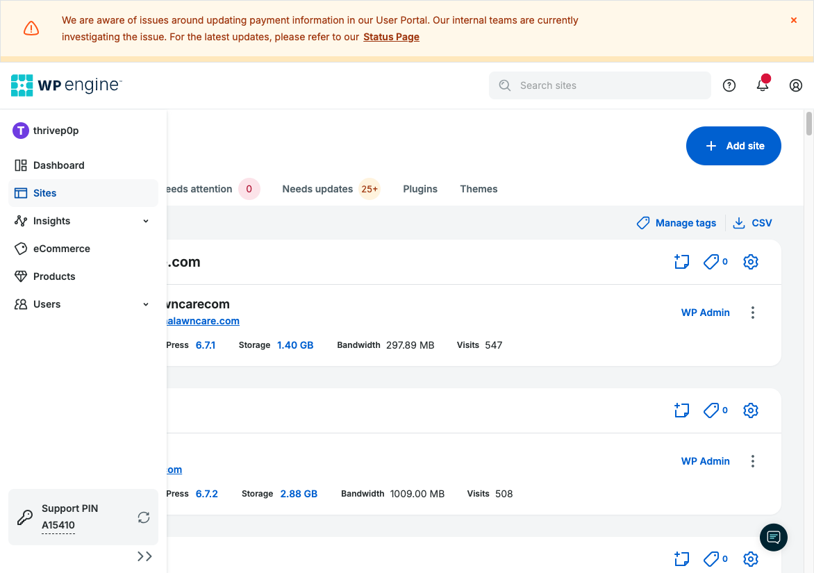This screenshot has width=814, height=573.
Task: Open WP Admin for the lawncarecom environment
Action: click(x=705, y=313)
